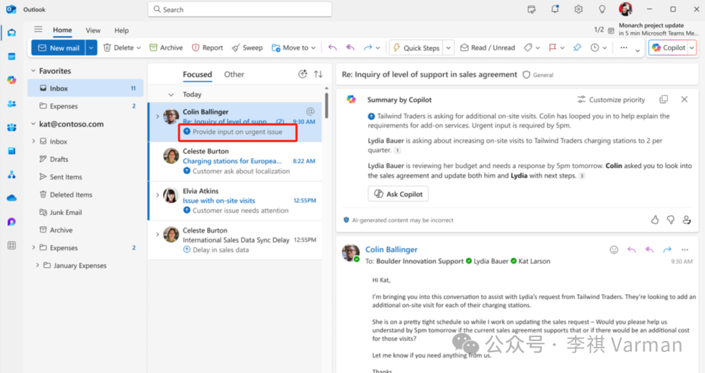Expand the ribbon chevron
Screen dimensions: 705x373
click(638, 51)
